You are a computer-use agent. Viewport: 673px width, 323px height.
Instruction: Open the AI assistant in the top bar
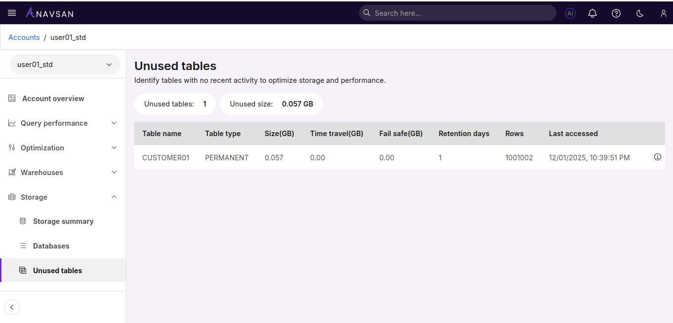pos(570,13)
